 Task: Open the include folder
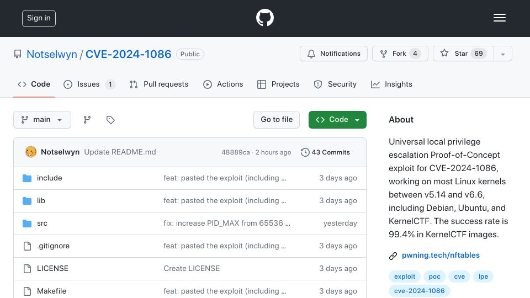(49, 178)
